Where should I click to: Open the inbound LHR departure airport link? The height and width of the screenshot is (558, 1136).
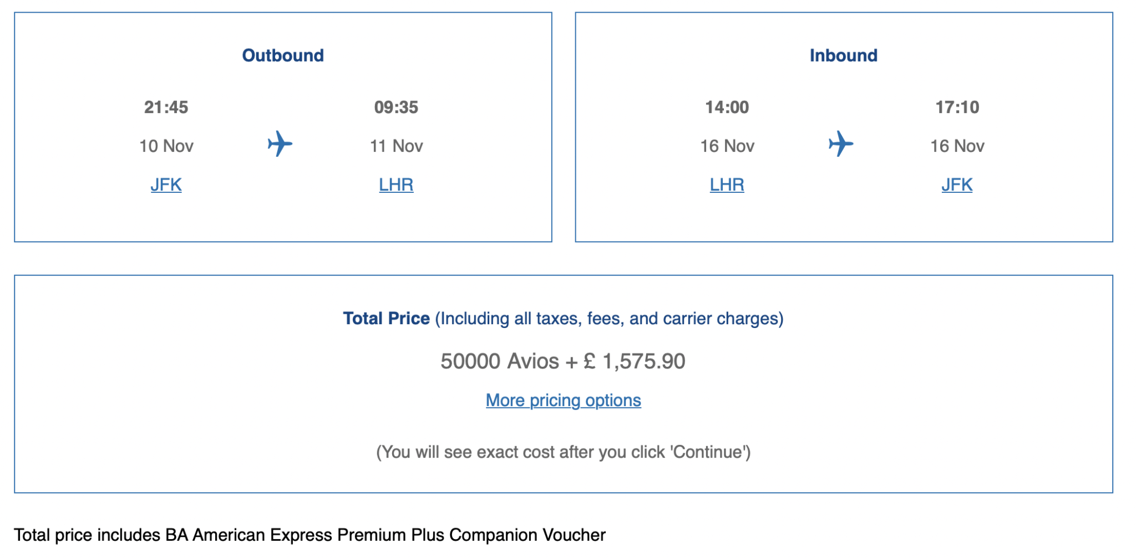pos(727,185)
